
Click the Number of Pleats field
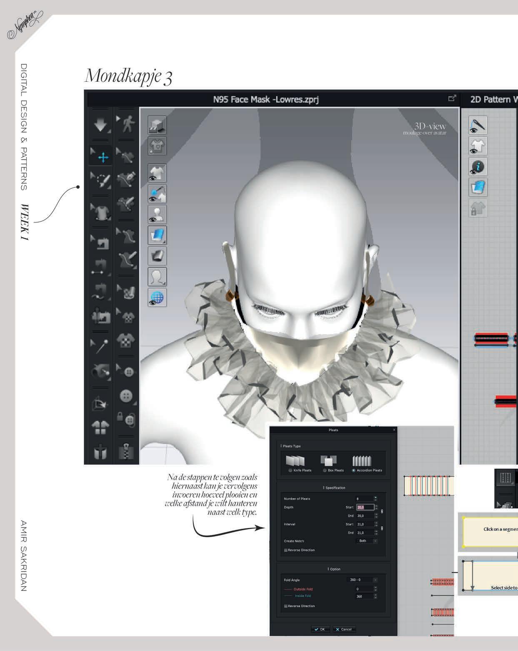tap(365, 499)
